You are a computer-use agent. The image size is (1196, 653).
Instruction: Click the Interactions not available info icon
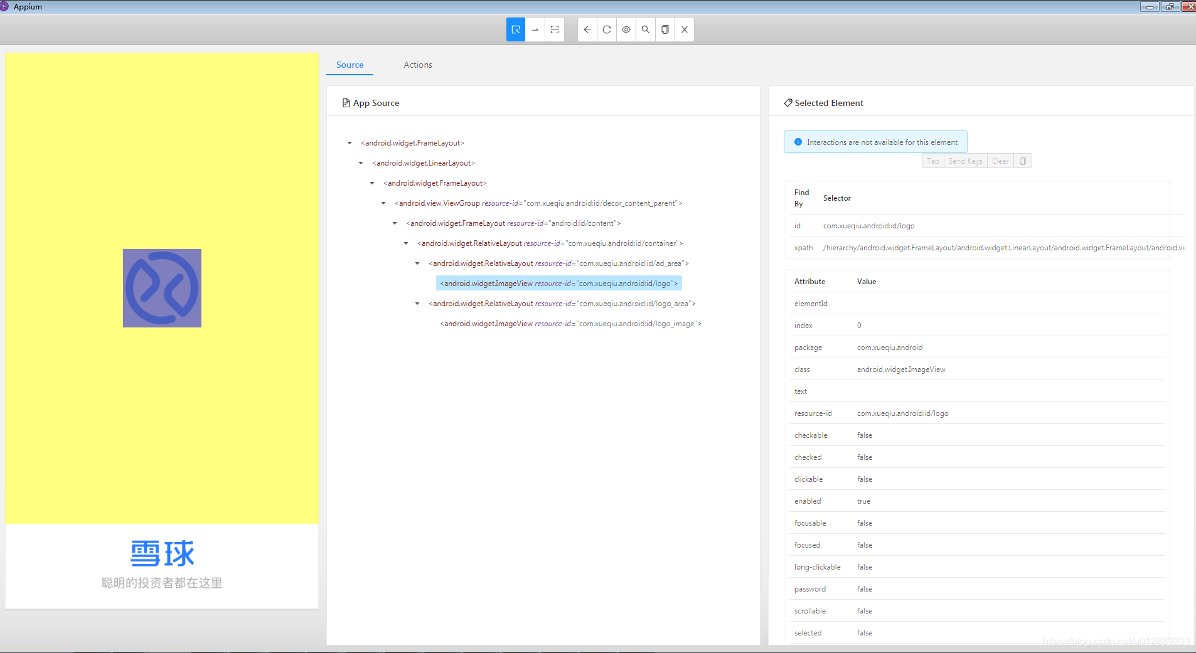798,142
